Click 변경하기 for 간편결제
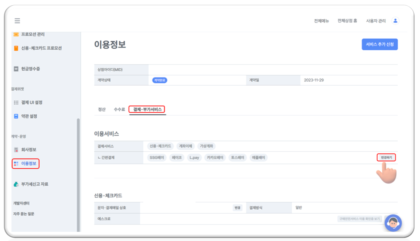 (386, 158)
